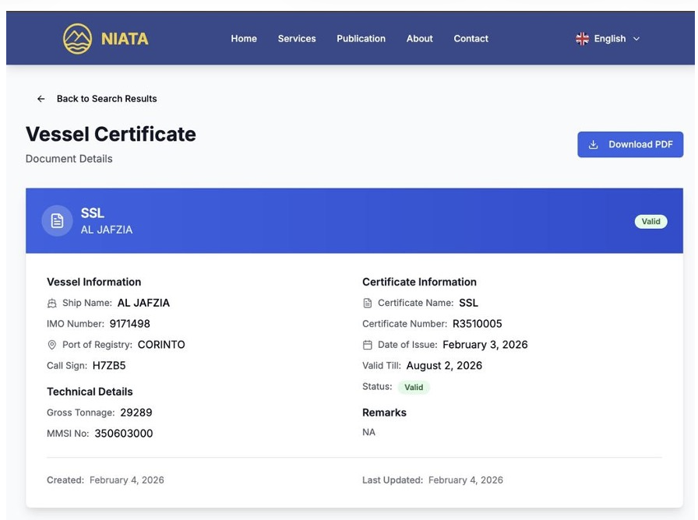The height and width of the screenshot is (520, 698).
Task: Click the back arrow icon
Action: [41, 99]
